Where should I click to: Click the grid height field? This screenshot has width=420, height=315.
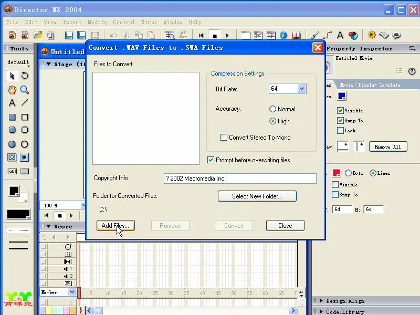pos(374,209)
